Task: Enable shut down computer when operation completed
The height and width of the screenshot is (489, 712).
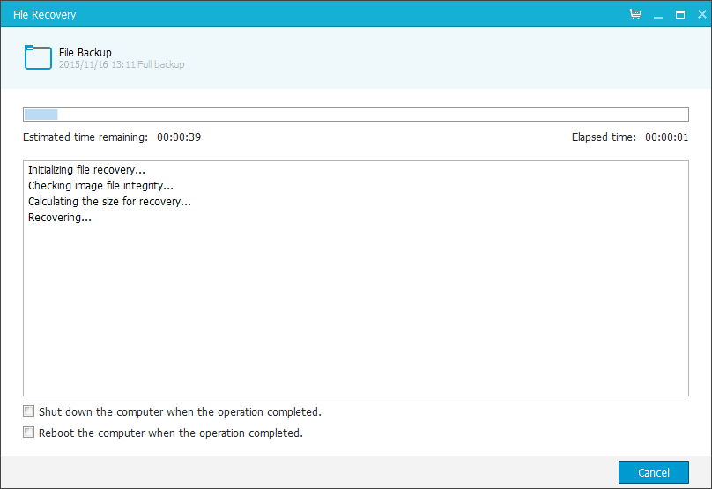Action: tap(28, 411)
